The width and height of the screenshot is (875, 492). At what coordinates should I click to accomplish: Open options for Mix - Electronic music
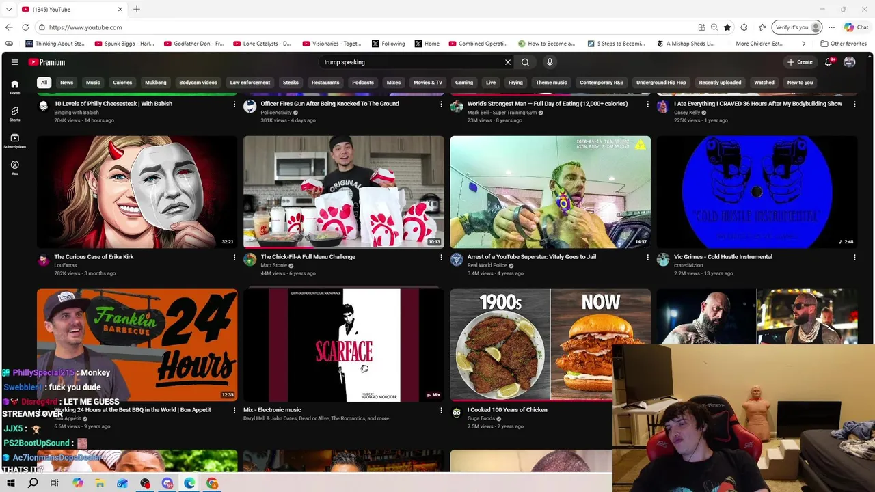tap(441, 410)
